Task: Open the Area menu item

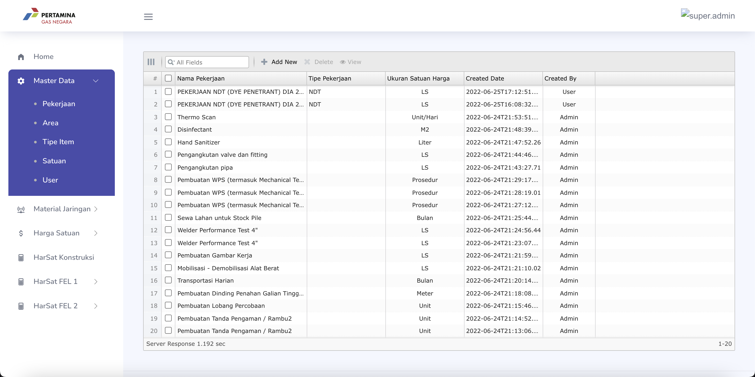Action: point(50,123)
